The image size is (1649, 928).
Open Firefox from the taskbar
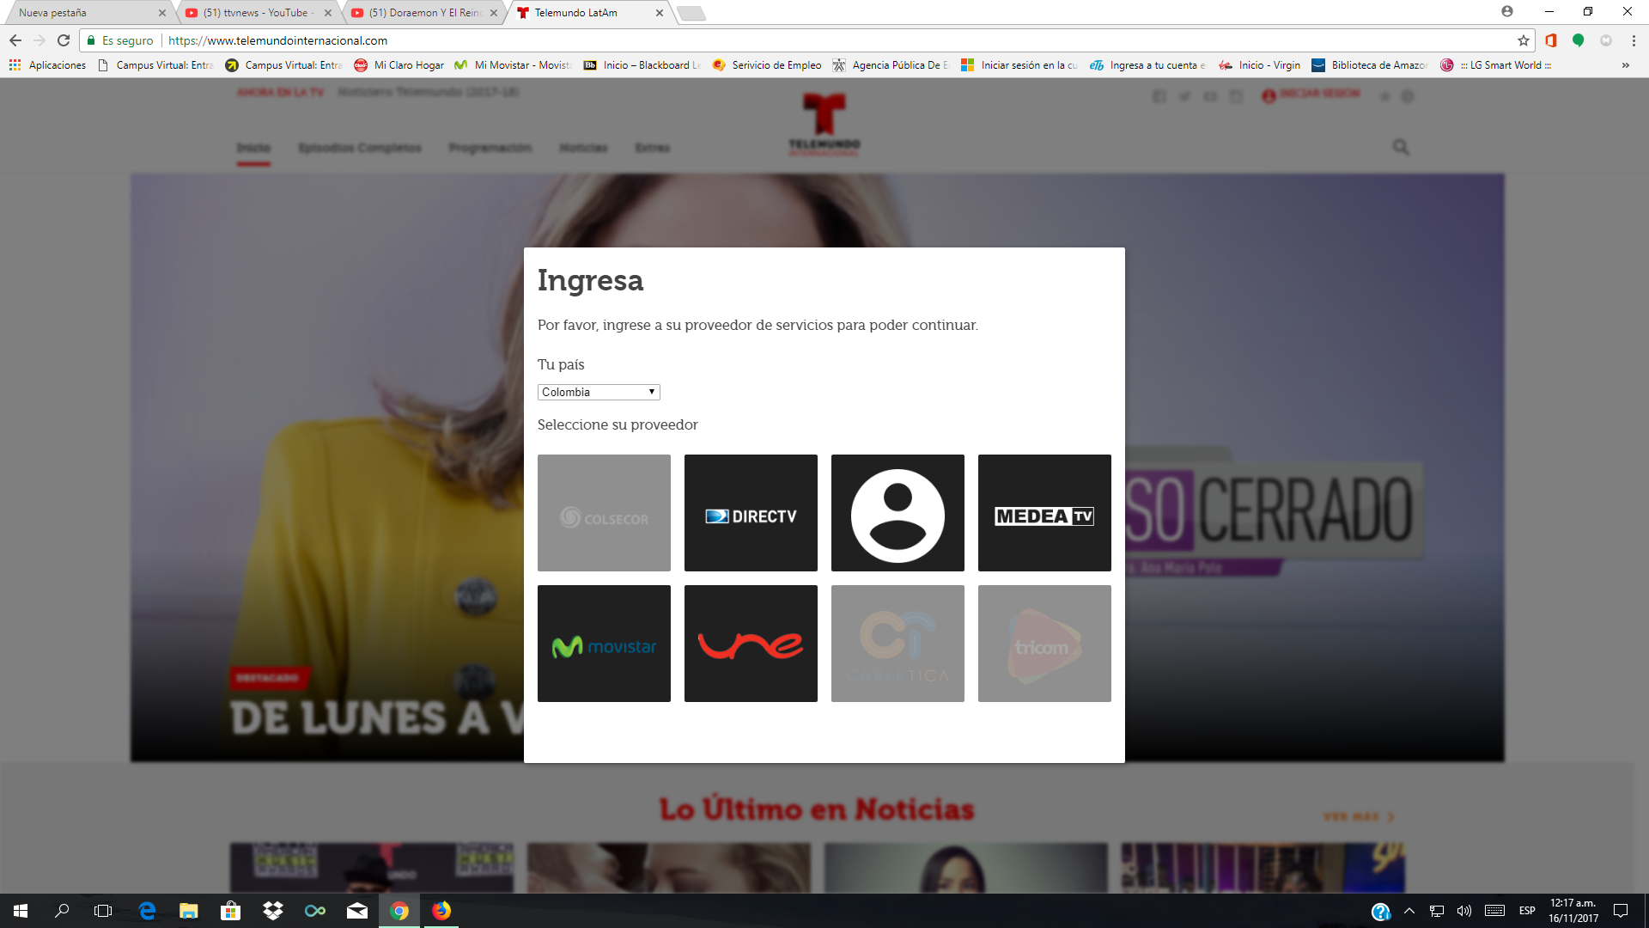click(x=441, y=911)
